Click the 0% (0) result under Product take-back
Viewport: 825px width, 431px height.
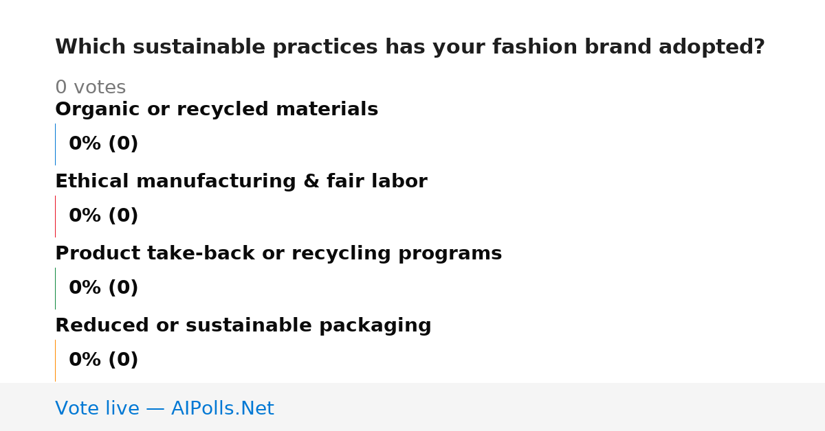tap(103, 288)
